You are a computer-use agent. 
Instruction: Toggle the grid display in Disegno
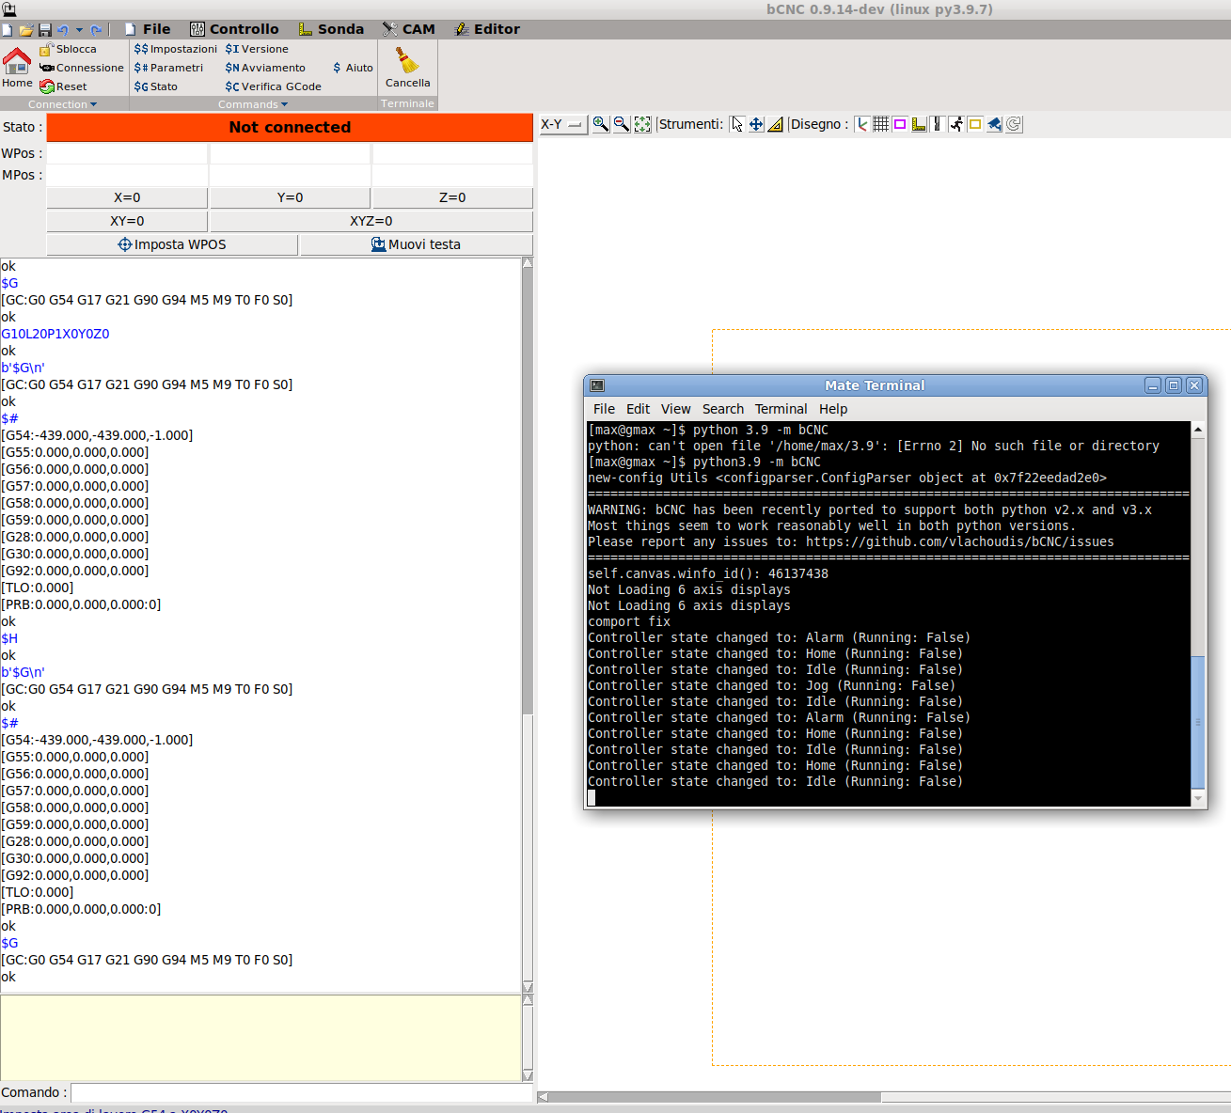[x=881, y=123]
